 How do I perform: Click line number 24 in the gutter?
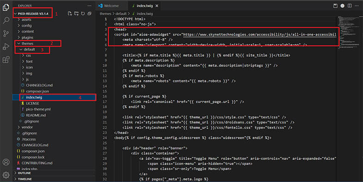pyautogui.click(x=105, y=138)
